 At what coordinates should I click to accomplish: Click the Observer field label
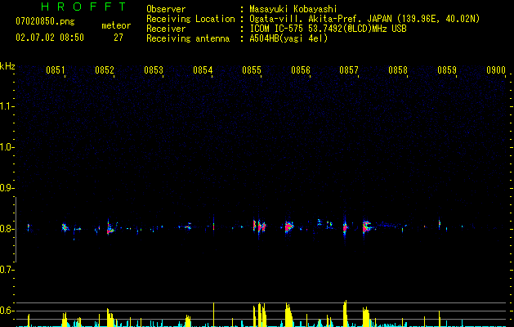166,9
